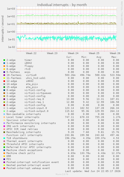Click the Machine check polls min 133.78u
The image size is (124, 177).
click(x=85, y=153)
